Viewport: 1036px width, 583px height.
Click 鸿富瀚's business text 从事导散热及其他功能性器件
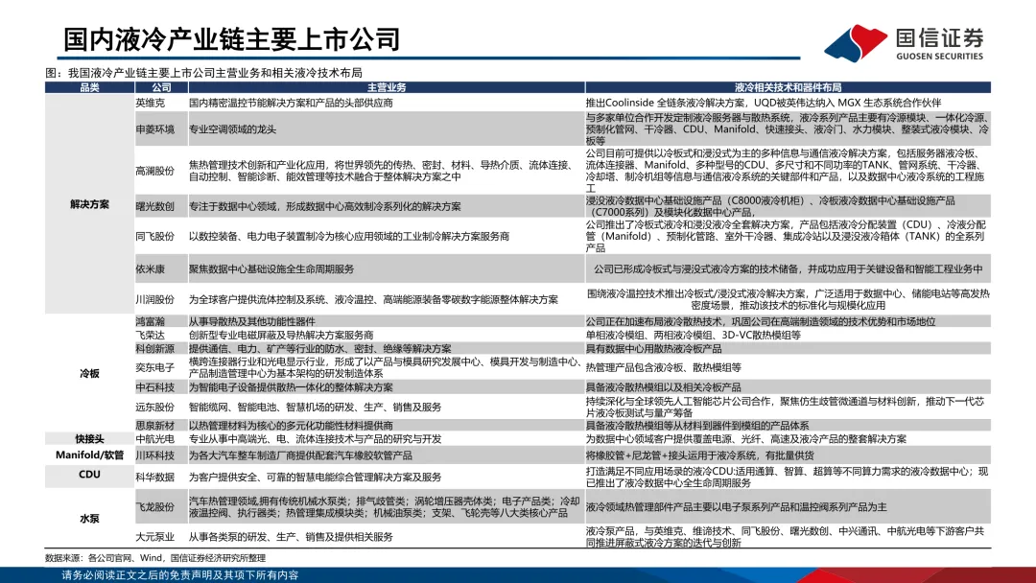pos(252,321)
